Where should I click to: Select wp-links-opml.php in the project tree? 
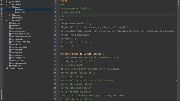click(x=19, y=47)
